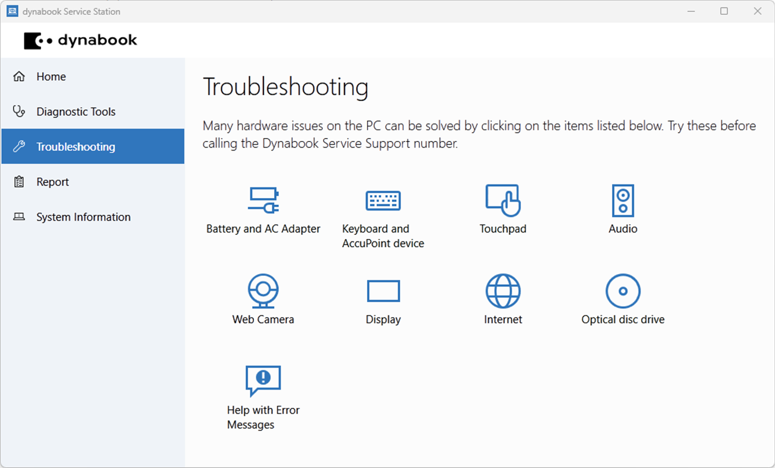Navigate to the Home section
Image resolution: width=775 pixels, height=468 pixels.
[51, 76]
